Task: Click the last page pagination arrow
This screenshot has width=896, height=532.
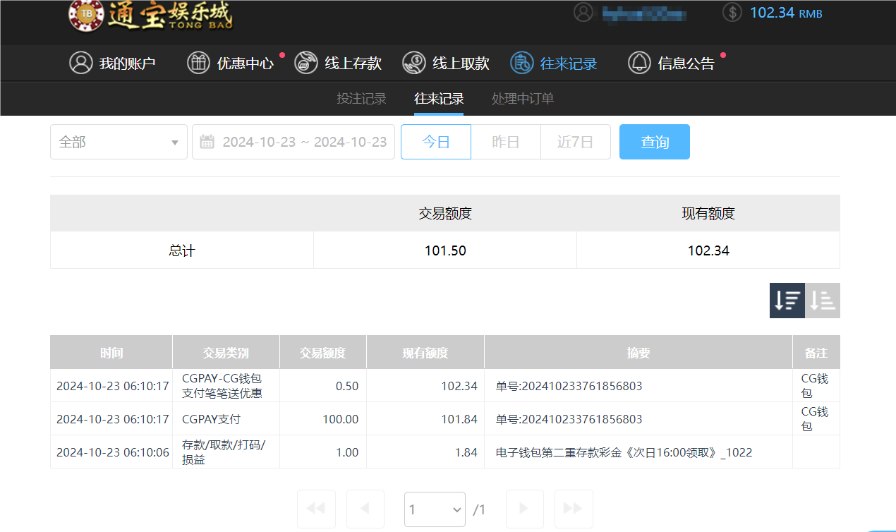Action: pos(574,509)
